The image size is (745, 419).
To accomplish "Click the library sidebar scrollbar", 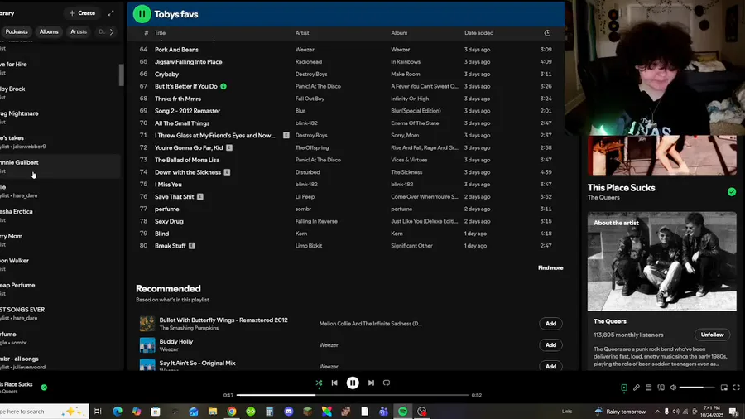I will 121,75.
